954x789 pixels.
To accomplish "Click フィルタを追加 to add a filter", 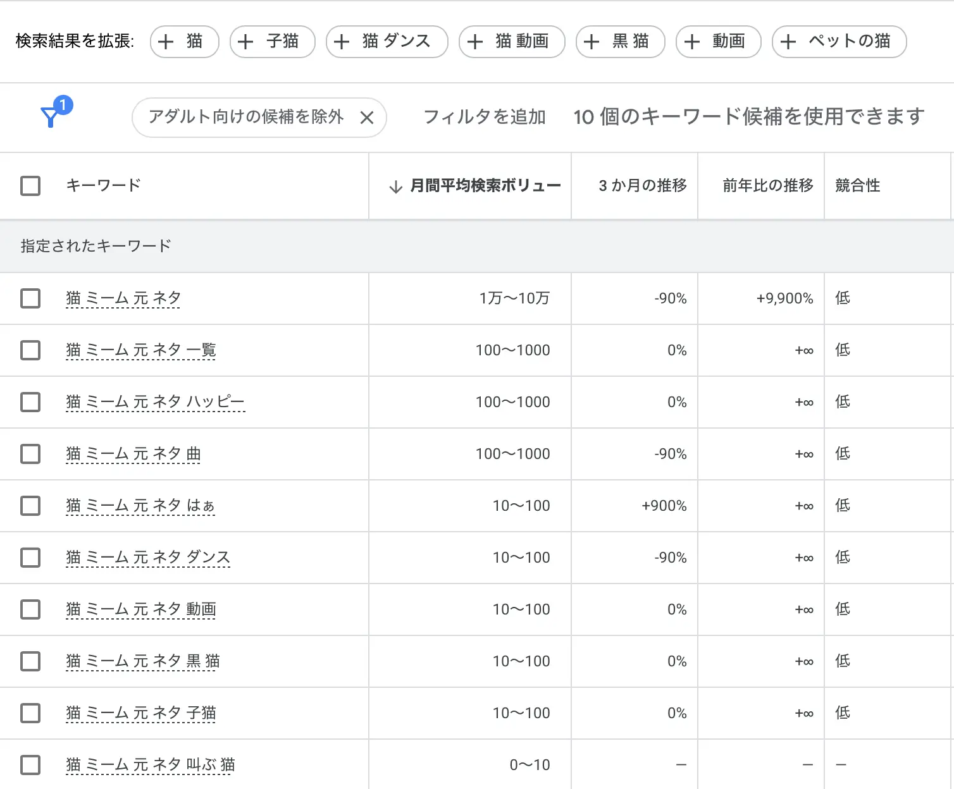I will (x=484, y=117).
